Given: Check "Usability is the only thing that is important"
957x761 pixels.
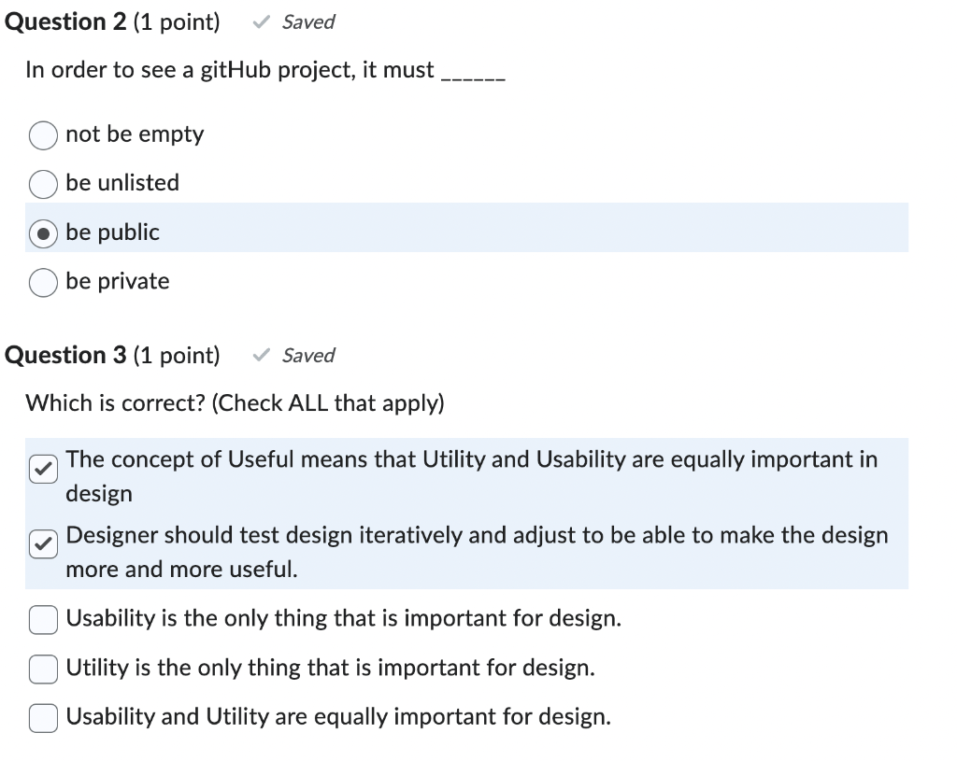Looking at the screenshot, I should point(42,619).
